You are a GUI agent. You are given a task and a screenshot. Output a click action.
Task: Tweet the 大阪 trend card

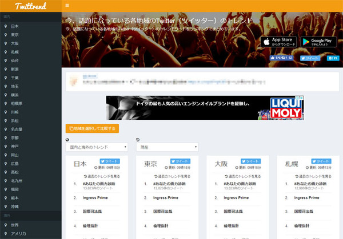(x=251, y=161)
